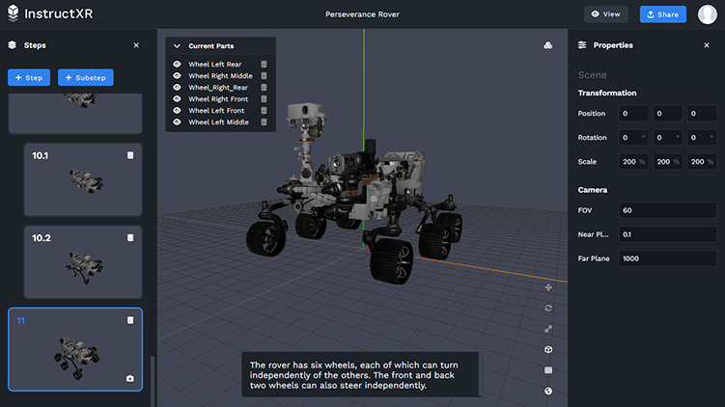Select the scale tool in viewport
The width and height of the screenshot is (725, 407).
[x=548, y=329]
